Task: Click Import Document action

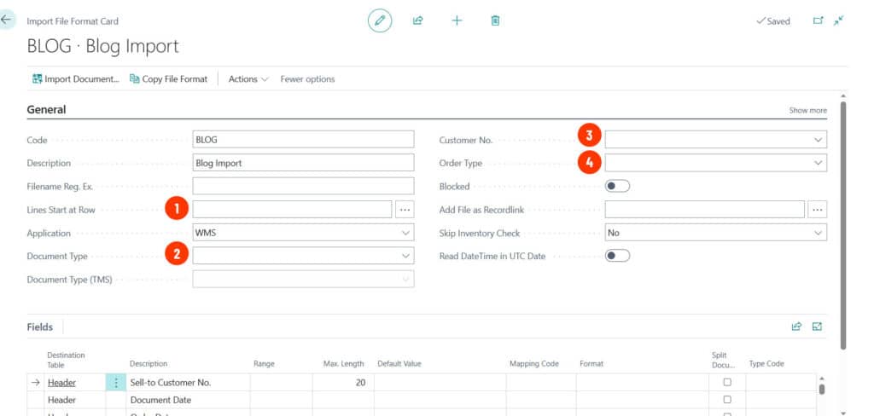Action: click(76, 79)
